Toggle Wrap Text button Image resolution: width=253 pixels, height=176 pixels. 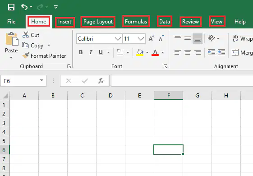(242, 38)
